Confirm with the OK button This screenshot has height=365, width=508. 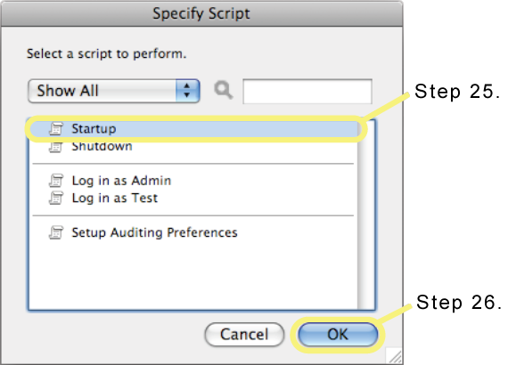[x=338, y=334]
